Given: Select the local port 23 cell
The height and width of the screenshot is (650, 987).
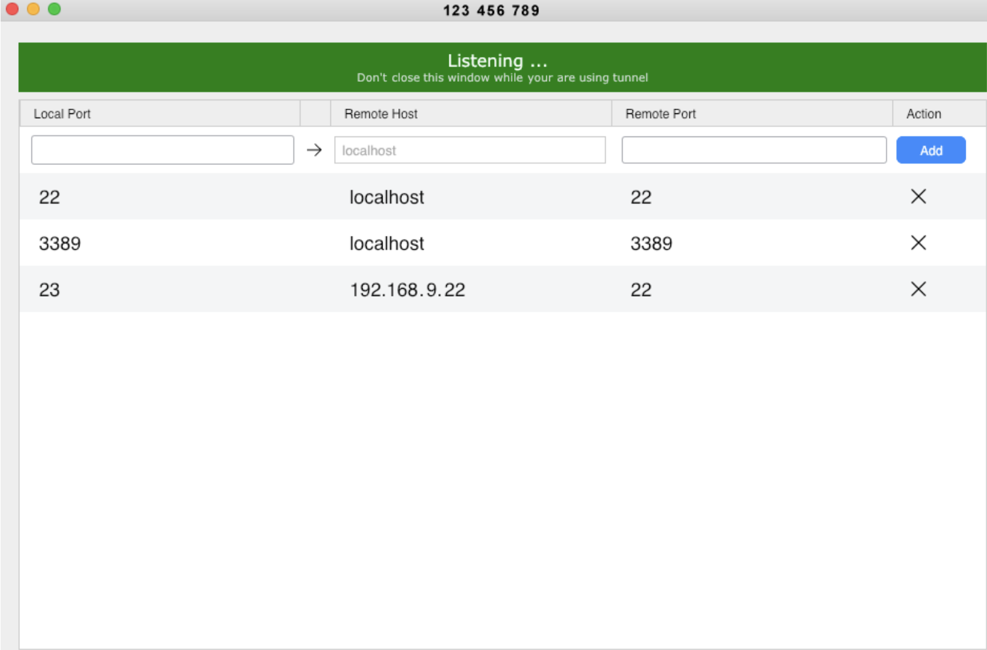Looking at the screenshot, I should [50, 290].
